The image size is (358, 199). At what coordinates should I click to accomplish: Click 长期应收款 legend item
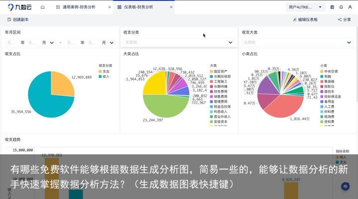pos(220,76)
